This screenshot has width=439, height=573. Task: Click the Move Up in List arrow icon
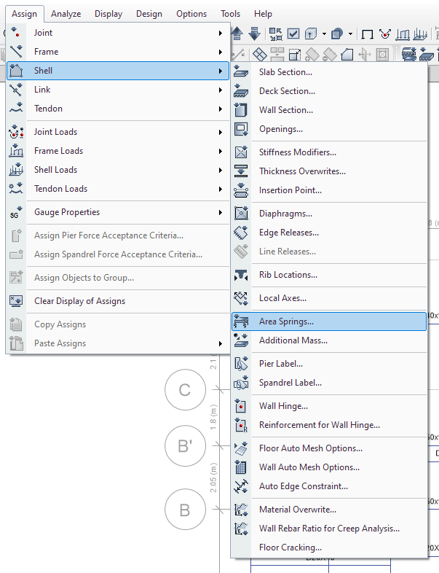[239, 34]
